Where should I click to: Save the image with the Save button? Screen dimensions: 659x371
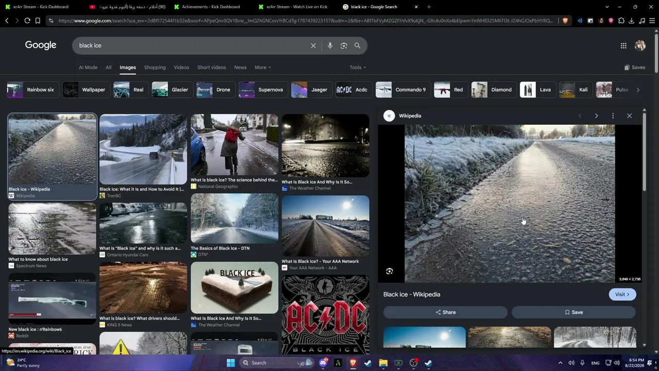coord(574,312)
